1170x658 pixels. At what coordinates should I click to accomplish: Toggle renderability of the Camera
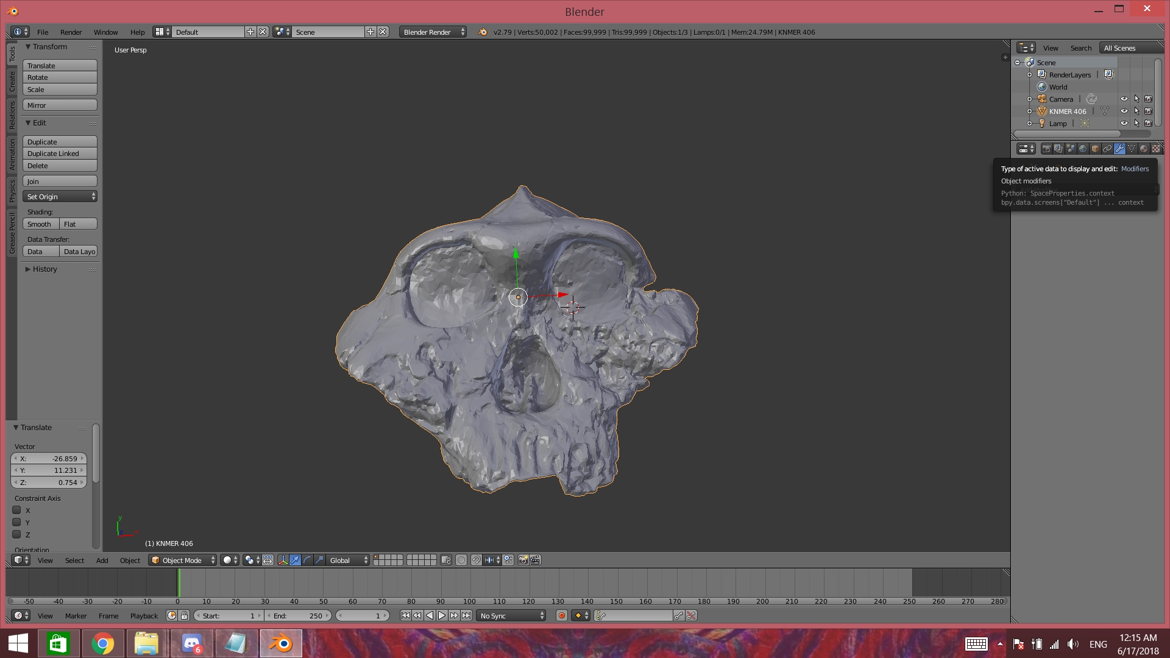(1149, 99)
